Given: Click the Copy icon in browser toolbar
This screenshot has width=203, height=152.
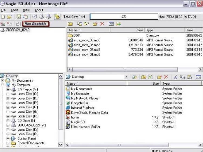Looking at the screenshot, I should (x=182, y=77).
